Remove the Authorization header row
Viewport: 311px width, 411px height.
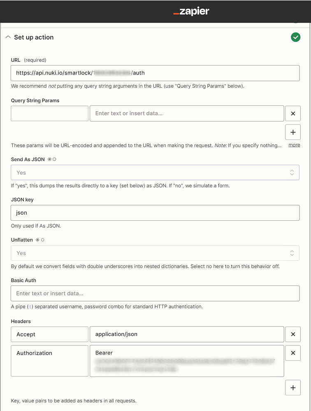tap(293, 353)
